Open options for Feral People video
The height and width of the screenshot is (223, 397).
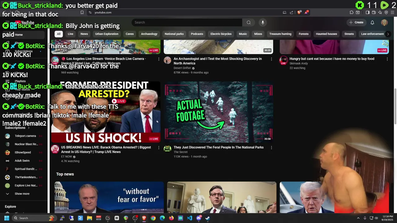pyautogui.click(x=271, y=147)
